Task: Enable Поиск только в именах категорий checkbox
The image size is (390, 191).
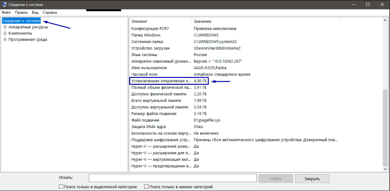Action: tap(146, 187)
